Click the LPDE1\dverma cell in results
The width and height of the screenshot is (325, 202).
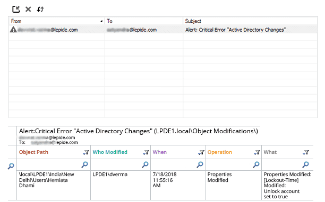[110, 175]
